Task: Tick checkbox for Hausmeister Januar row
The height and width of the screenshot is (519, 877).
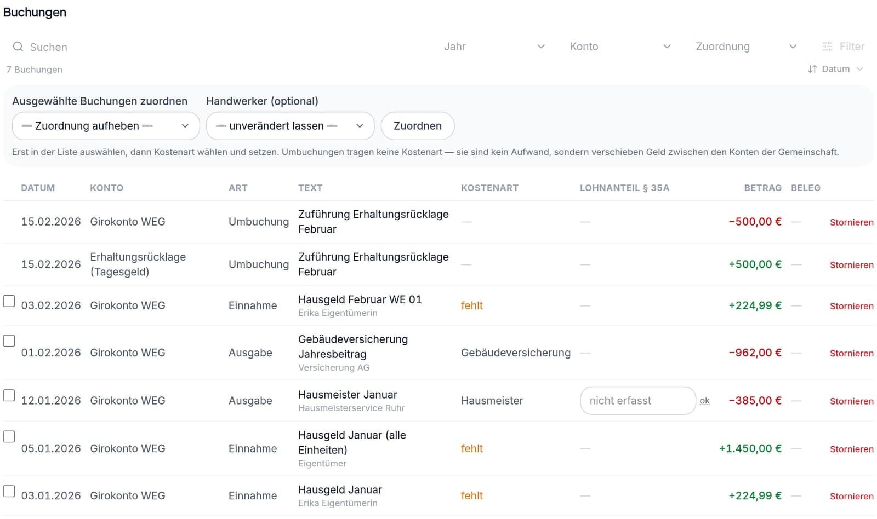Action: 9,395
